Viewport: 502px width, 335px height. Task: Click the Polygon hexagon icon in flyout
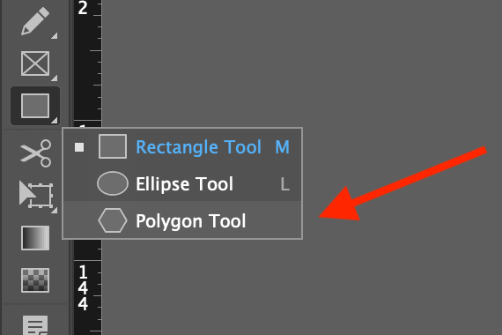tap(113, 220)
